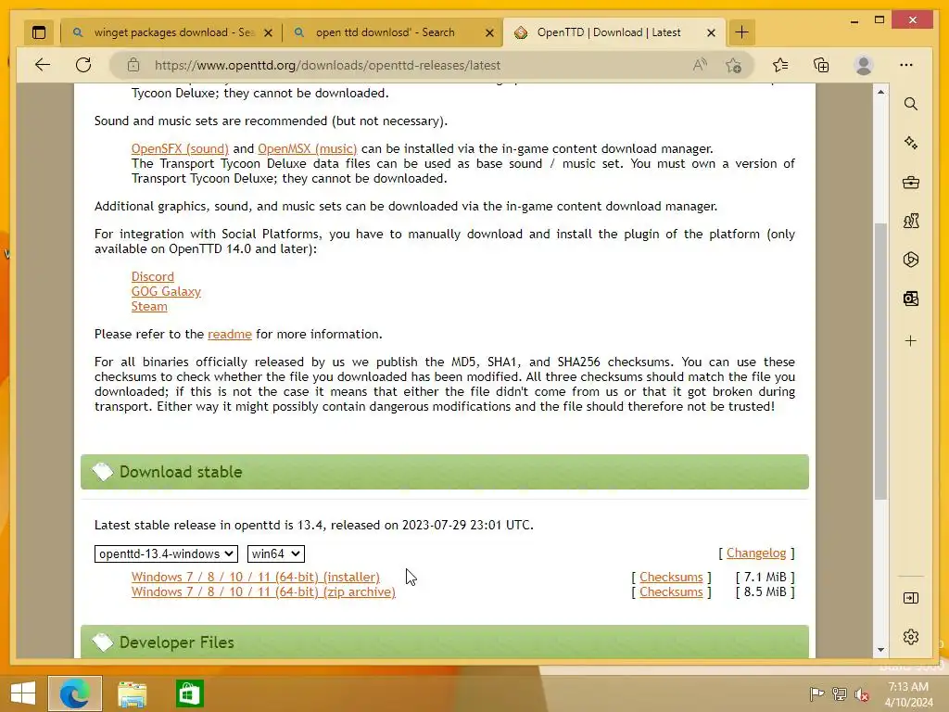Open File Explorer from taskbar
Viewport: 949px width, 712px height.
pos(132,693)
